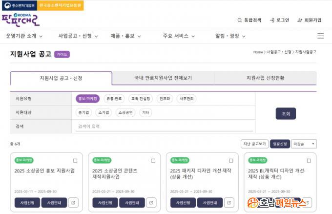
Task: Check the 소상공인 콘텐츠 제작지원사업 checkbox
Action: pos(153,160)
